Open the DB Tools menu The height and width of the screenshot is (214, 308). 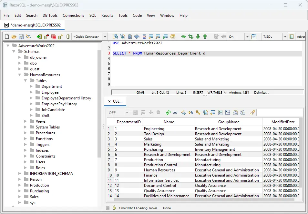pyautogui.click(x=50, y=15)
